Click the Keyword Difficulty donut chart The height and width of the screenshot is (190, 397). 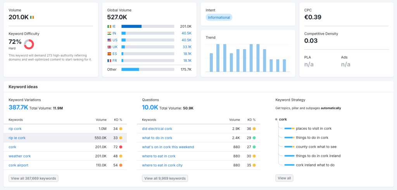coord(29,44)
